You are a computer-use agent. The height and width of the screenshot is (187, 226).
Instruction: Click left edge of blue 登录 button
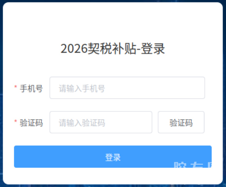tap(19, 157)
